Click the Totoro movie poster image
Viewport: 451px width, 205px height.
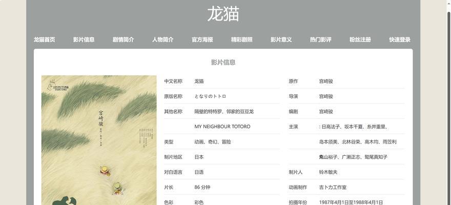[x=99, y=140]
